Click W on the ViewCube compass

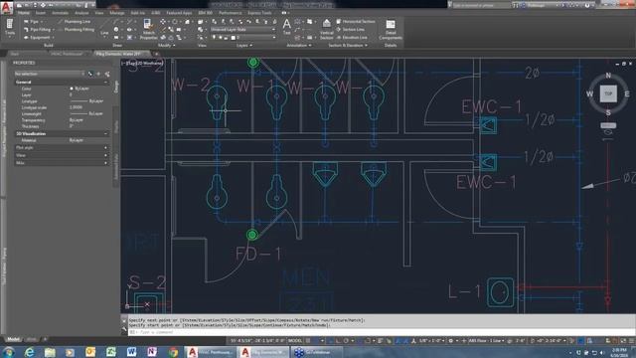pos(589,94)
